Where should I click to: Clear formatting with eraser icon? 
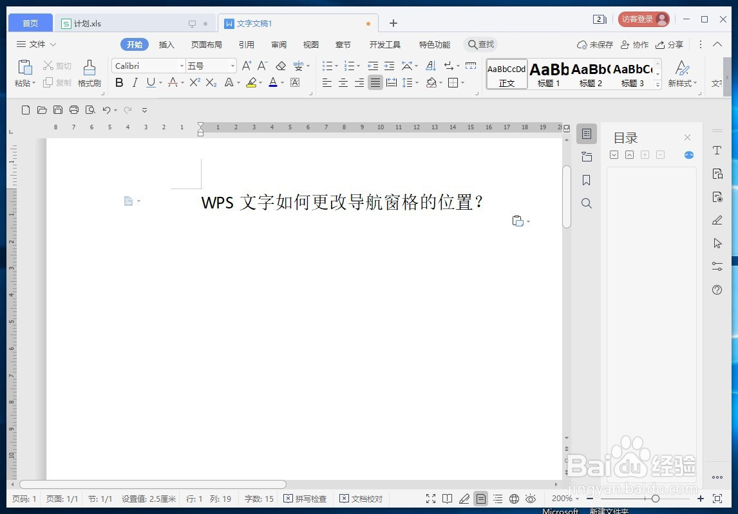[281, 66]
